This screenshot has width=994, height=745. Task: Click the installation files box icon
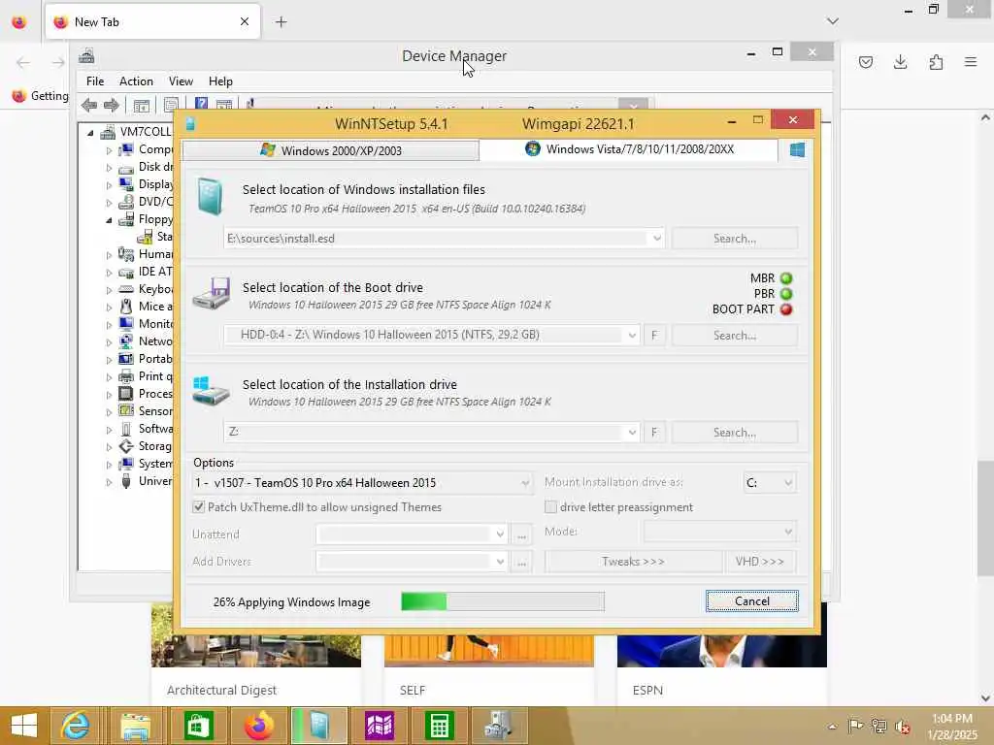[210, 196]
